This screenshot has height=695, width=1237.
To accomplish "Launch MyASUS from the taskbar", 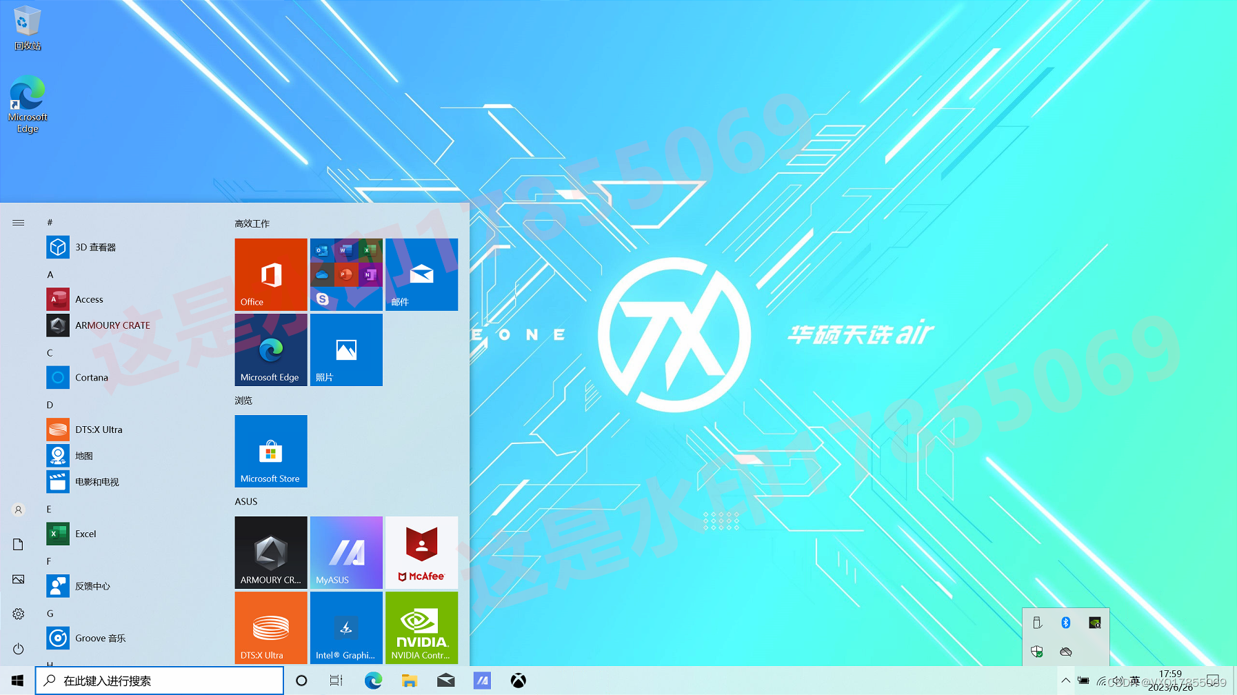I will tap(482, 681).
